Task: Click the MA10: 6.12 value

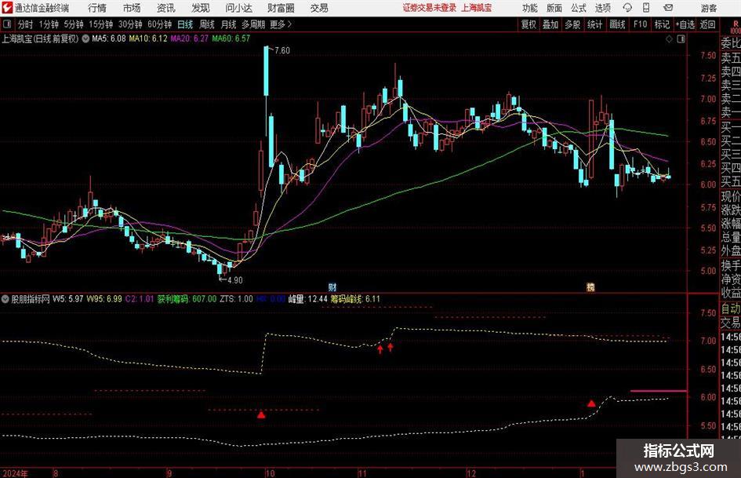Action: pyautogui.click(x=148, y=38)
